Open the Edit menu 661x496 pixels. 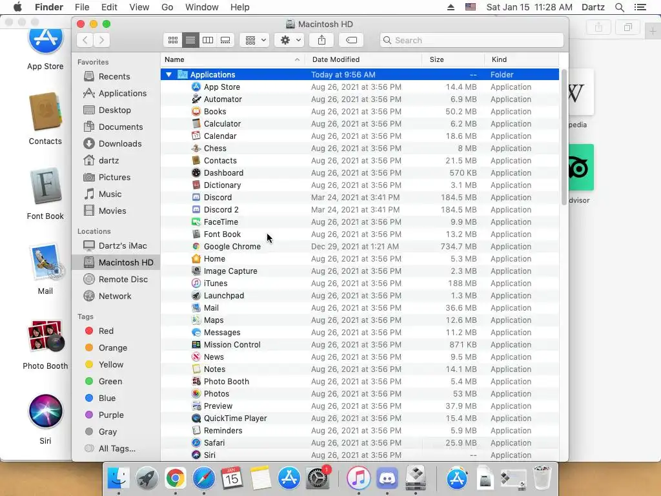[109, 7]
